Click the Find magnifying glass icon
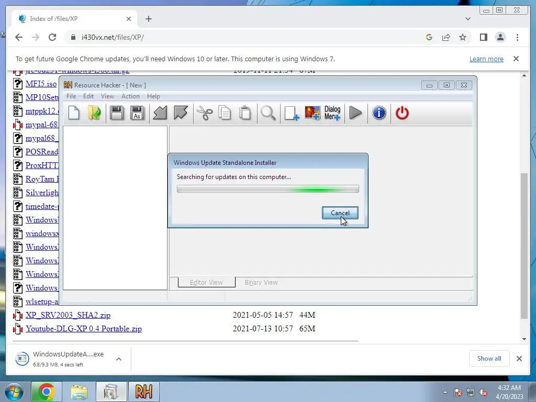 tap(268, 113)
